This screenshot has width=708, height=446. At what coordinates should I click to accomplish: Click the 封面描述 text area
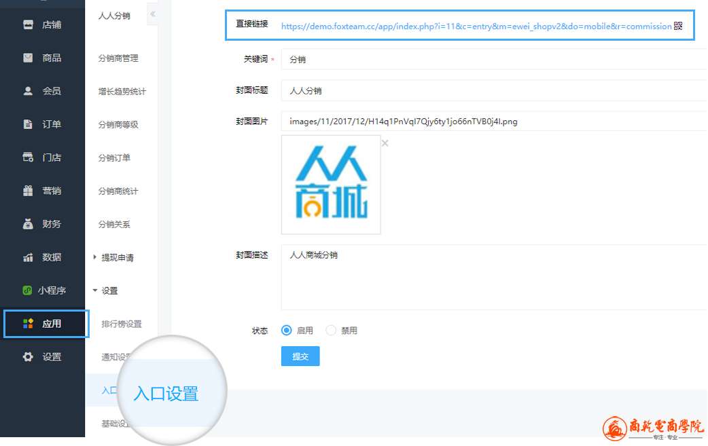coord(493,277)
